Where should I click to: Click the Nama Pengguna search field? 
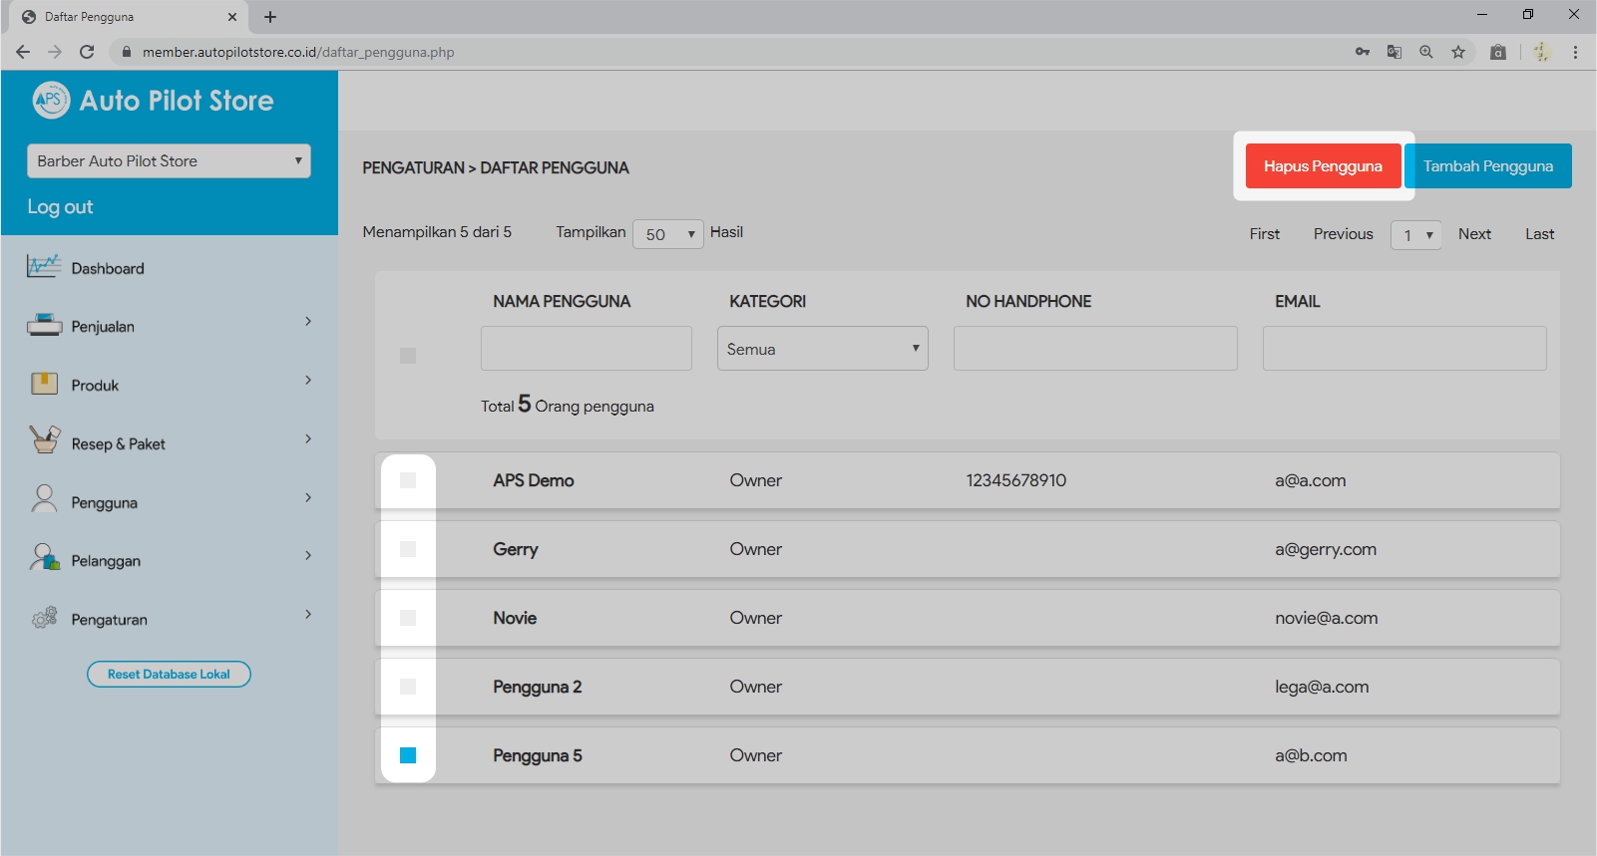(586, 349)
